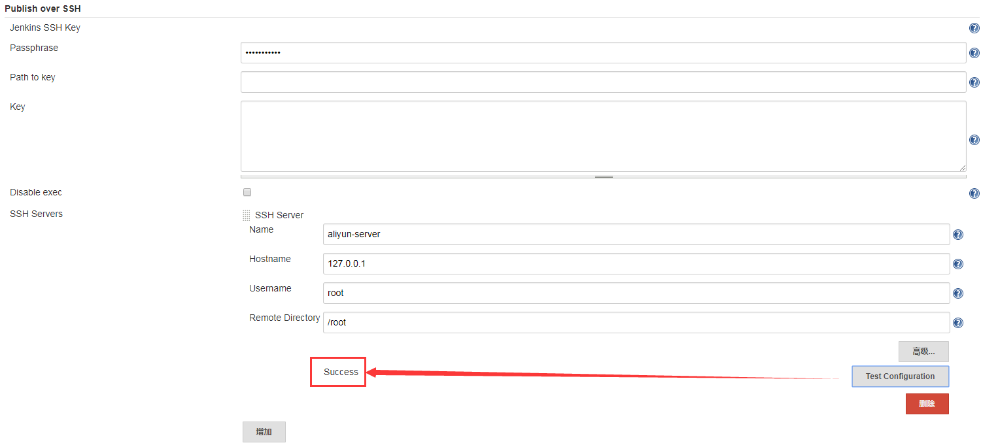
Task: Click the Test Configuration button
Action: [899, 376]
